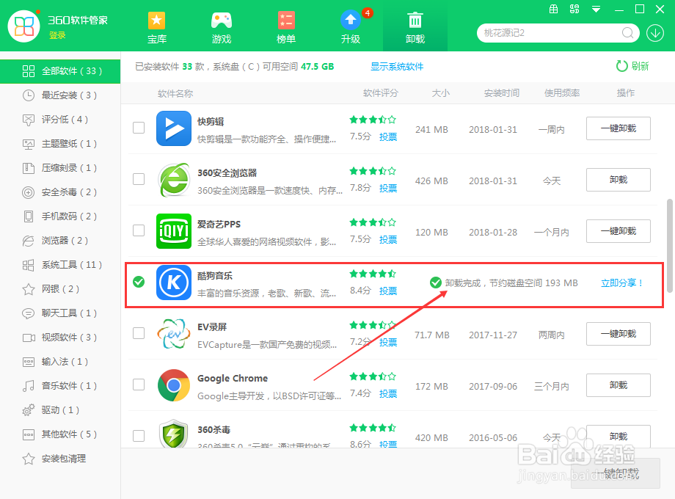The height and width of the screenshot is (499, 675).
Task: Select 全部软件 (33) category
Action: point(60,71)
